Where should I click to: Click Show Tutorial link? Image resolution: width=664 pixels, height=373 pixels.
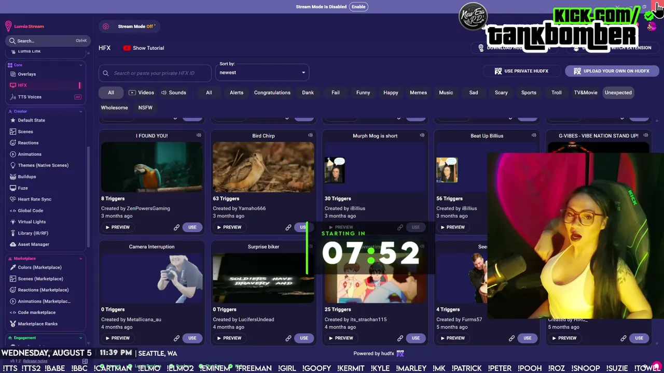144,48
